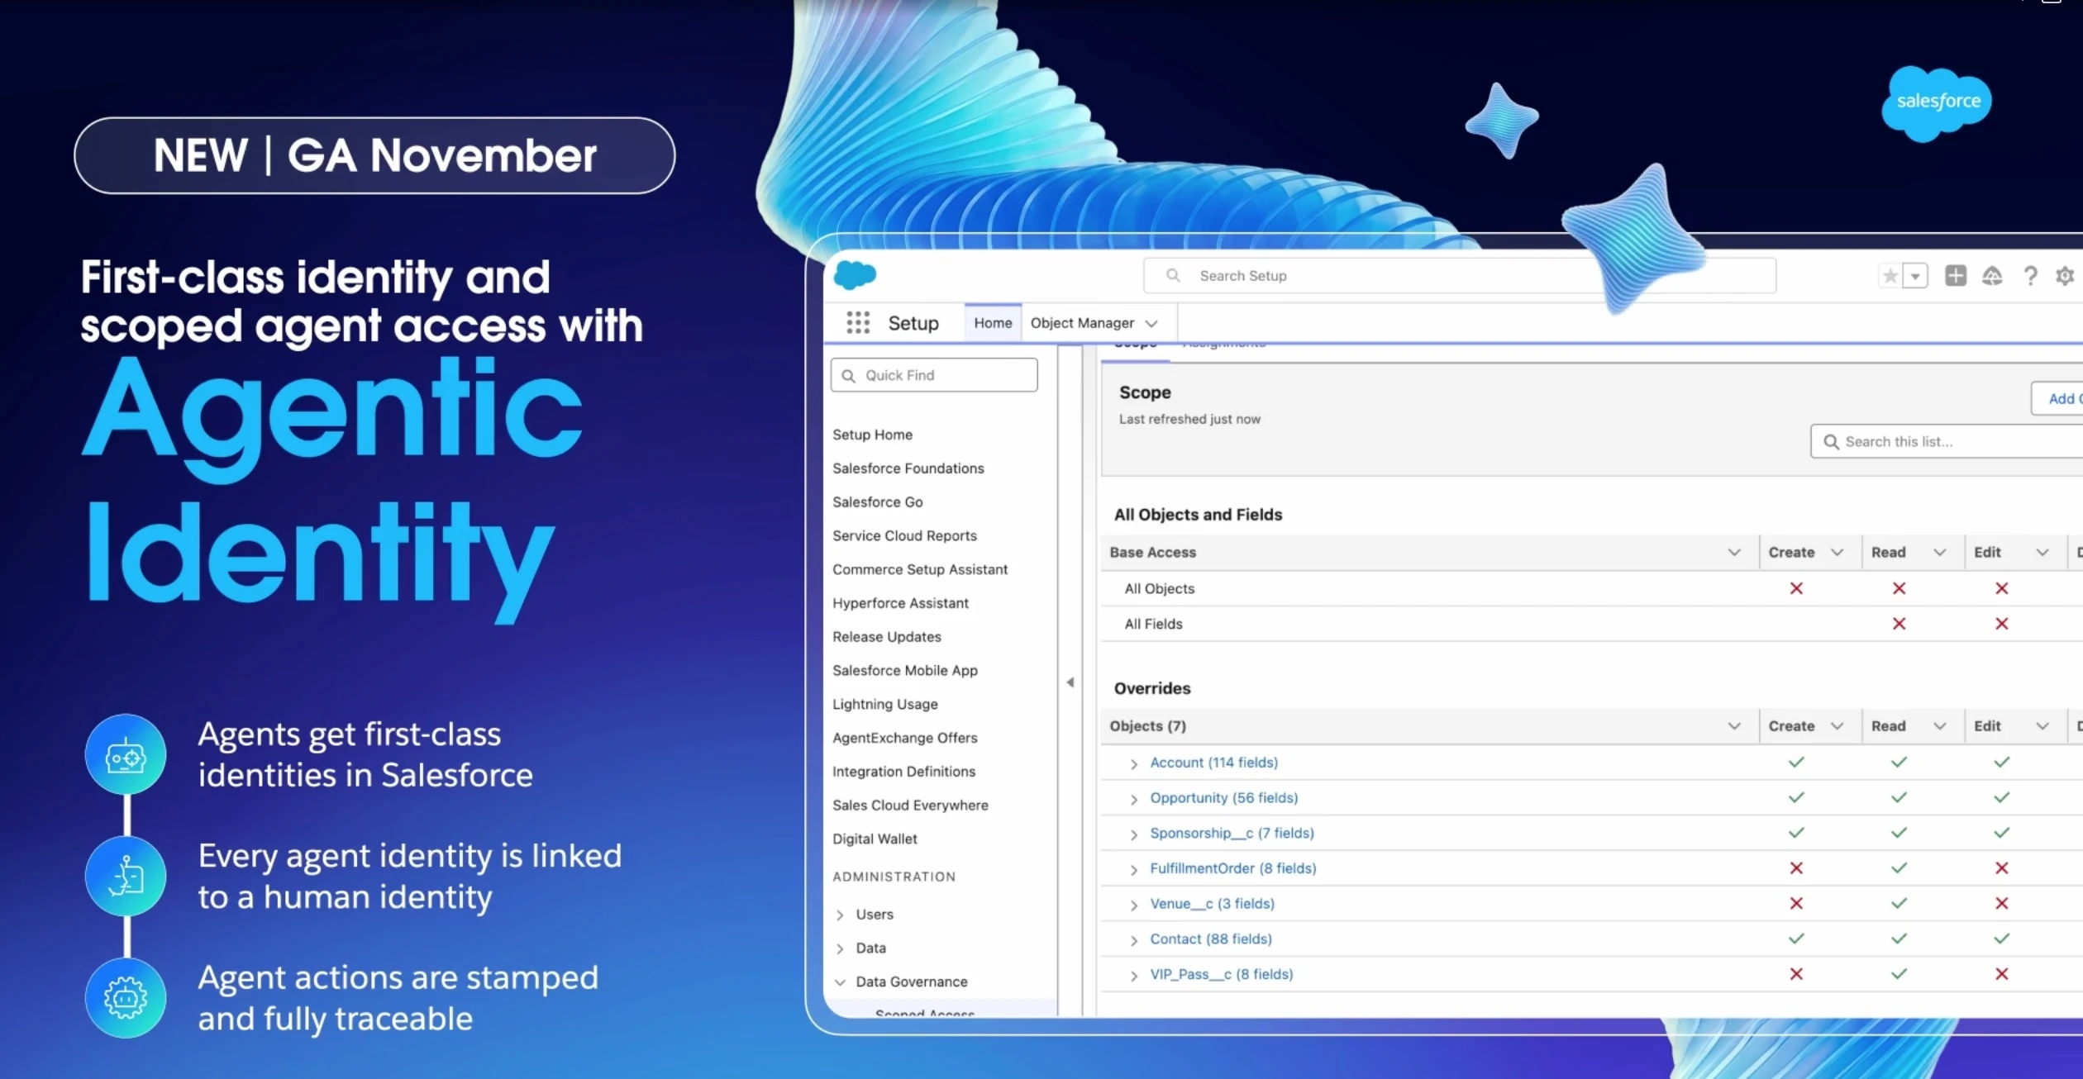Open the Favorites list dropdown arrow

tap(1915, 276)
